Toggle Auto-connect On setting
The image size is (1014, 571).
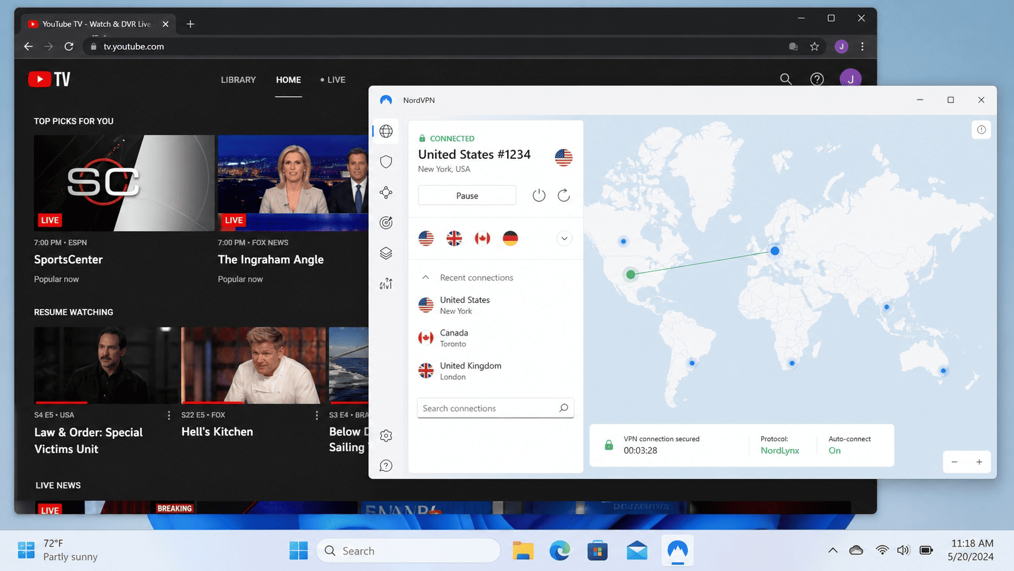[834, 450]
